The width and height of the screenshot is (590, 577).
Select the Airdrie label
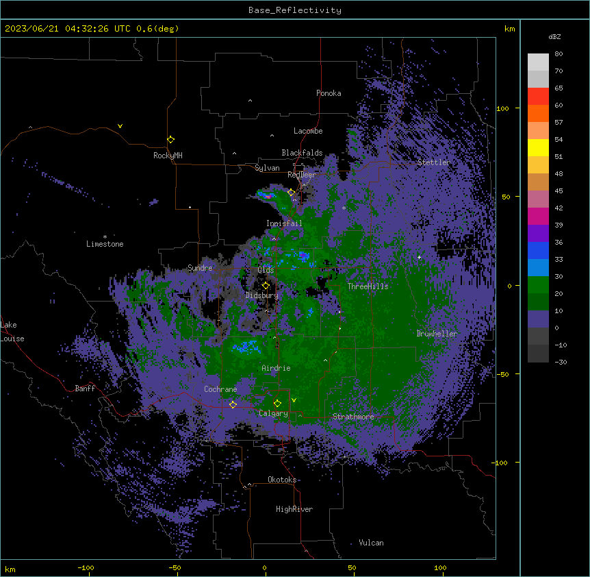[x=276, y=368]
